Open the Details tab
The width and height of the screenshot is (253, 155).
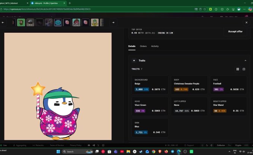tap(132, 46)
